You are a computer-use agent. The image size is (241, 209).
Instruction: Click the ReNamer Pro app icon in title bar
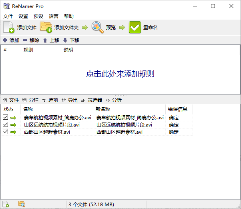point(7,6)
